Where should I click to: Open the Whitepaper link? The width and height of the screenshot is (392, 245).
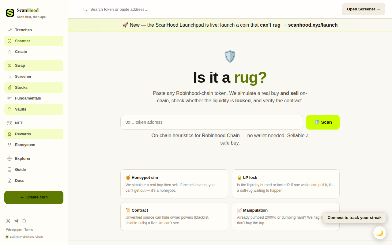(14, 230)
